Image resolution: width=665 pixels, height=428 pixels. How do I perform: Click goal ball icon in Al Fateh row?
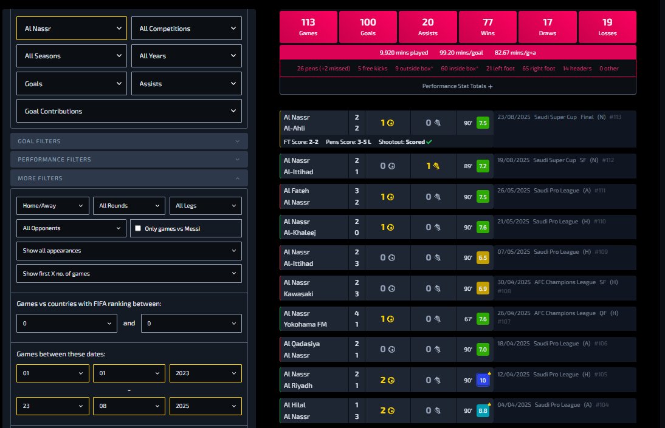pyautogui.click(x=391, y=197)
